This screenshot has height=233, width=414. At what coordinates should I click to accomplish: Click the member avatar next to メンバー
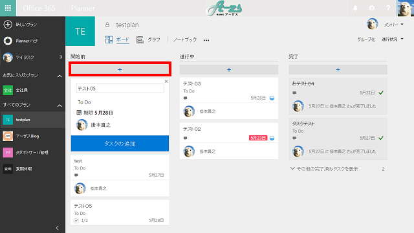(373, 24)
